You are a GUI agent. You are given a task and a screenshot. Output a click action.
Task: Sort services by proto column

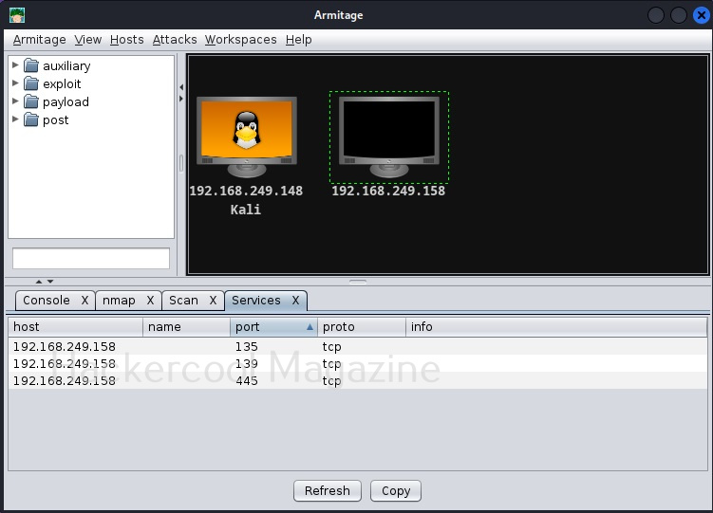362,327
